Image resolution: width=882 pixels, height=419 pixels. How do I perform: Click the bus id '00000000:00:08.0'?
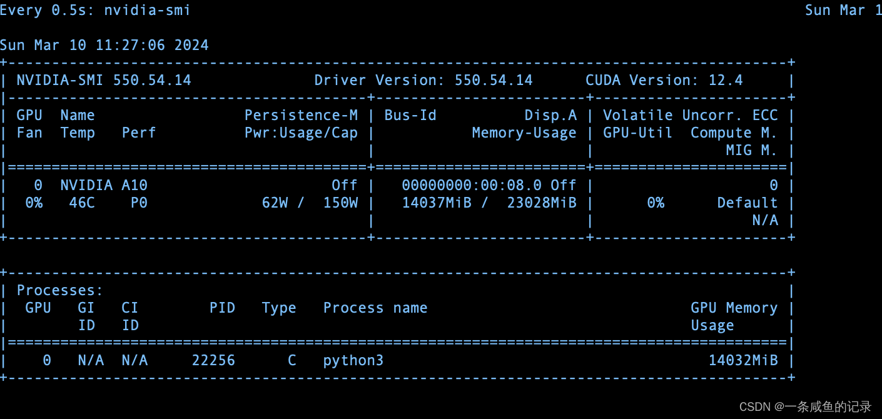click(472, 185)
